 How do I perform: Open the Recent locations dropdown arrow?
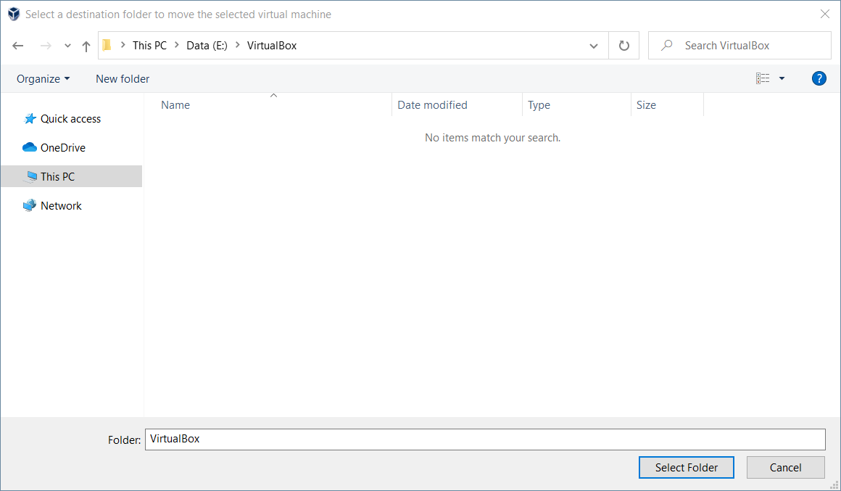coord(67,46)
